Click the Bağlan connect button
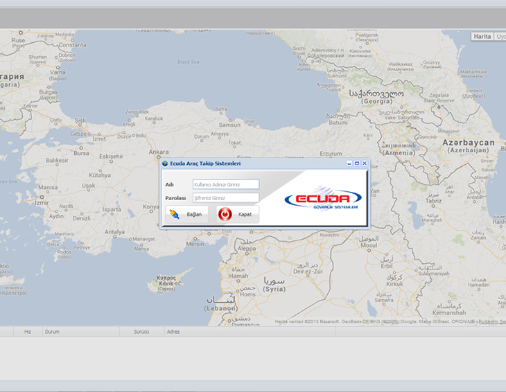 point(187,215)
